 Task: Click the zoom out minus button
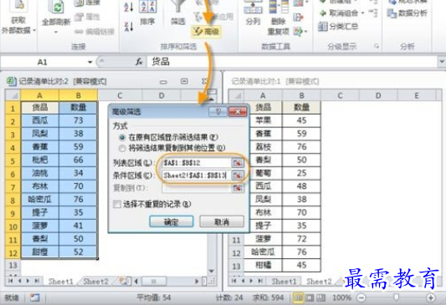(x=361, y=297)
